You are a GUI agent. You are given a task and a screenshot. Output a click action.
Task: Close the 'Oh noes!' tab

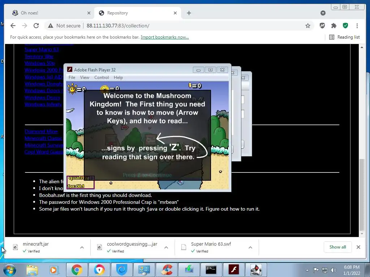(x=89, y=13)
